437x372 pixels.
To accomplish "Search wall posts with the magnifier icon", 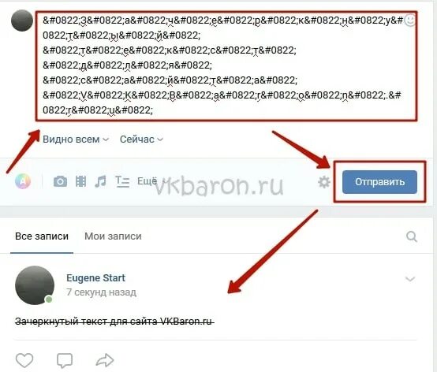I will tap(411, 236).
